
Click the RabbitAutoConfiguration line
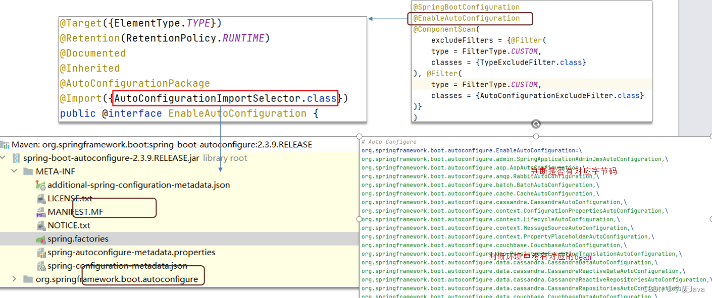pyautogui.click(x=480, y=176)
